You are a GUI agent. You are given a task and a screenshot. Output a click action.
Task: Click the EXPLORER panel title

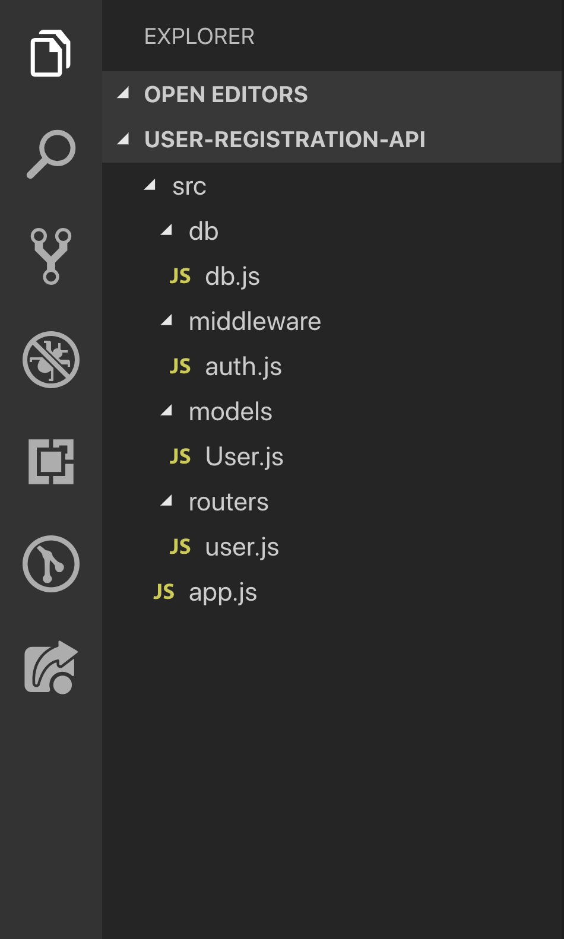click(199, 37)
